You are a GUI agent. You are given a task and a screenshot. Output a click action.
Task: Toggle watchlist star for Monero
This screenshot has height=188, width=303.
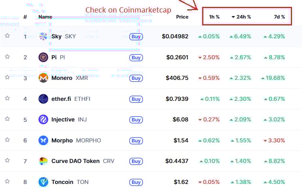[x=7, y=77]
